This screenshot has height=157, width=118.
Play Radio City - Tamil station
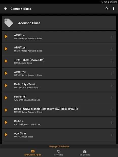pos(6,86)
